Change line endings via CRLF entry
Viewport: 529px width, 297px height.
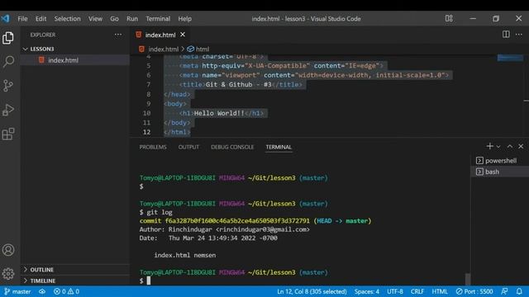[x=417, y=291]
